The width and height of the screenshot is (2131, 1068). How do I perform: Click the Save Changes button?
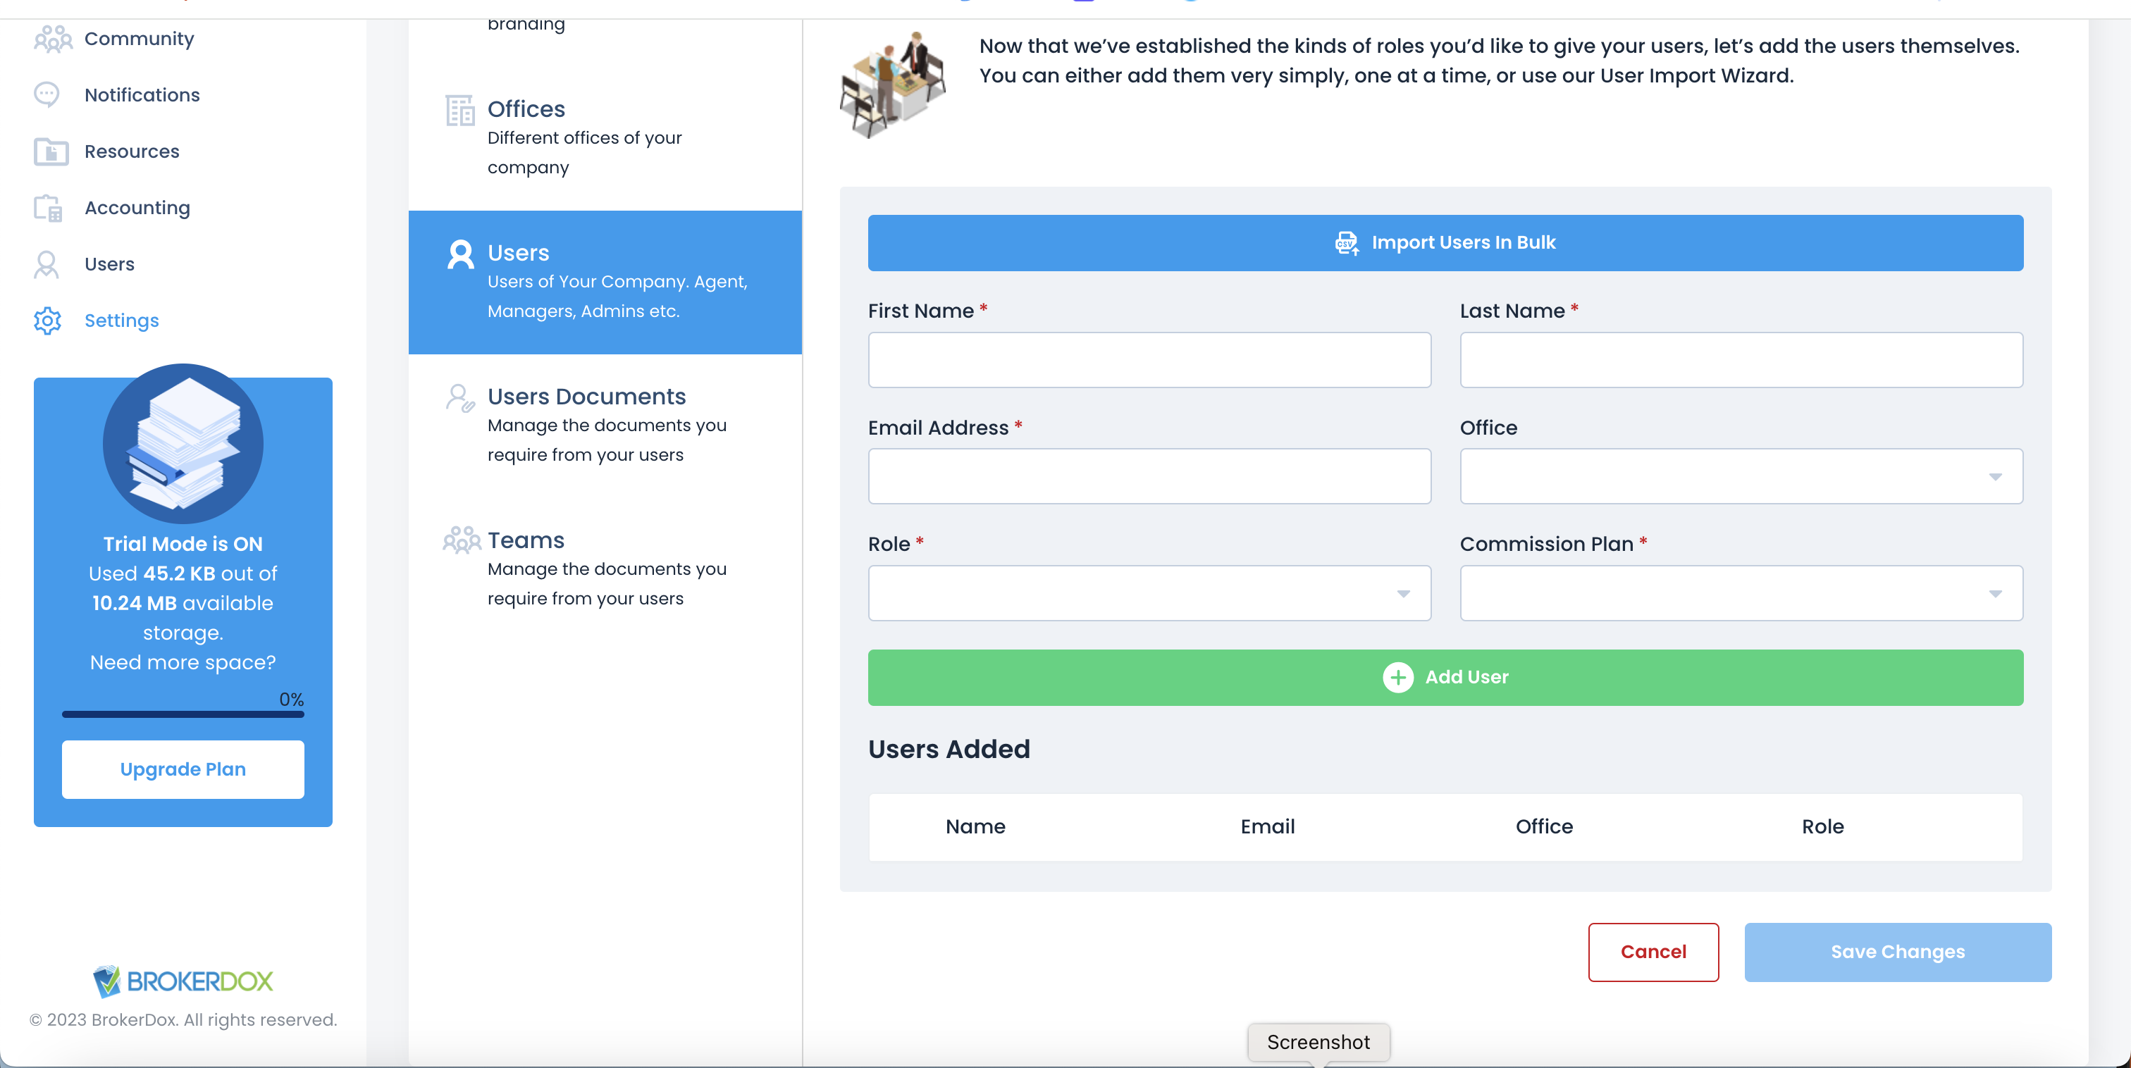click(1898, 952)
